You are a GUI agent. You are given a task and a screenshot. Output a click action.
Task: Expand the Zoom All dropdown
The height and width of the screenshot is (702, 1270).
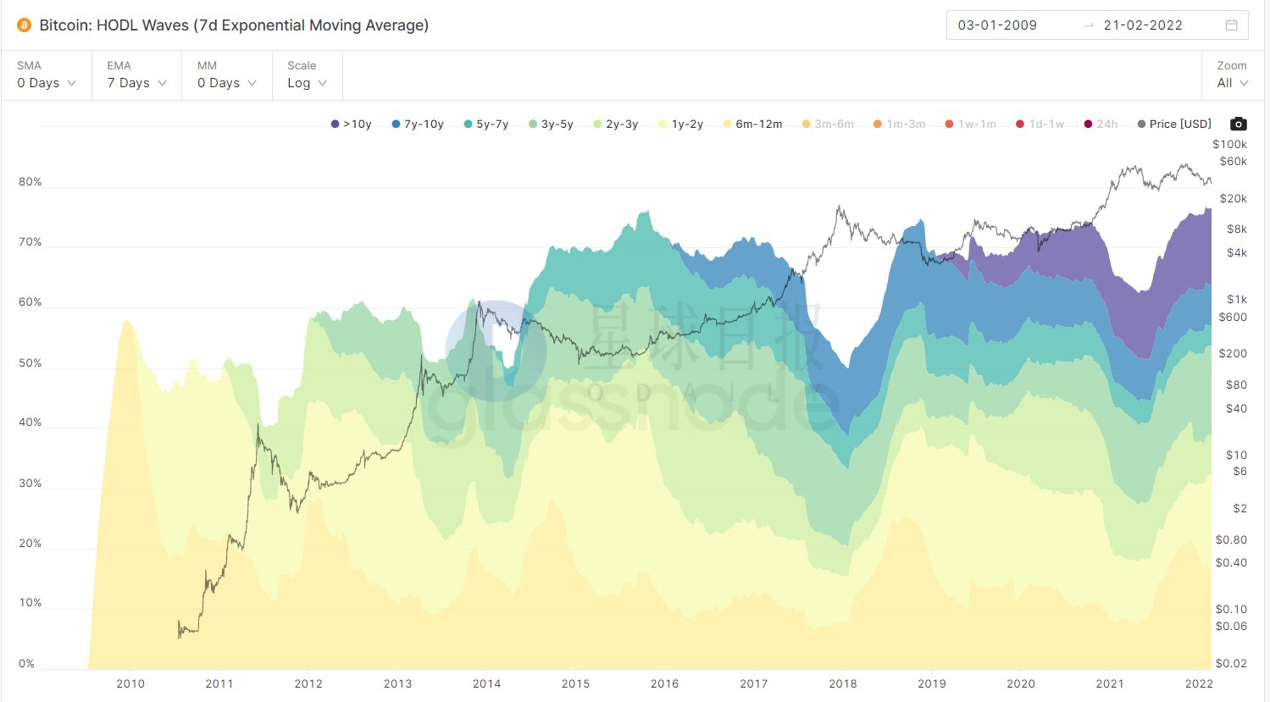[x=1233, y=75]
